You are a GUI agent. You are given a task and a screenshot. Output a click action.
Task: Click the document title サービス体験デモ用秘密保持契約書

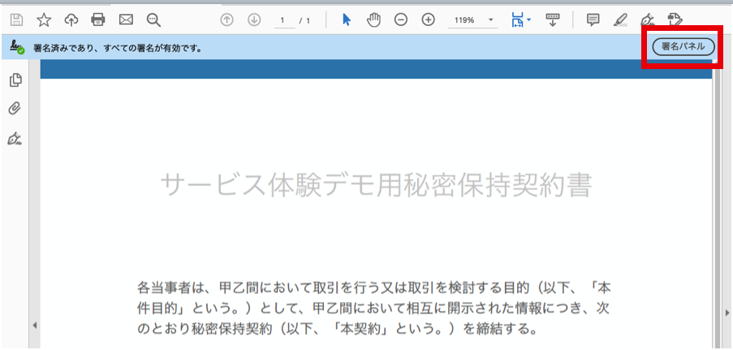coord(377,186)
